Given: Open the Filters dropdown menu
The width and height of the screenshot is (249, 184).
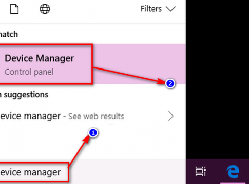Looking at the screenshot, I should pos(158,9).
